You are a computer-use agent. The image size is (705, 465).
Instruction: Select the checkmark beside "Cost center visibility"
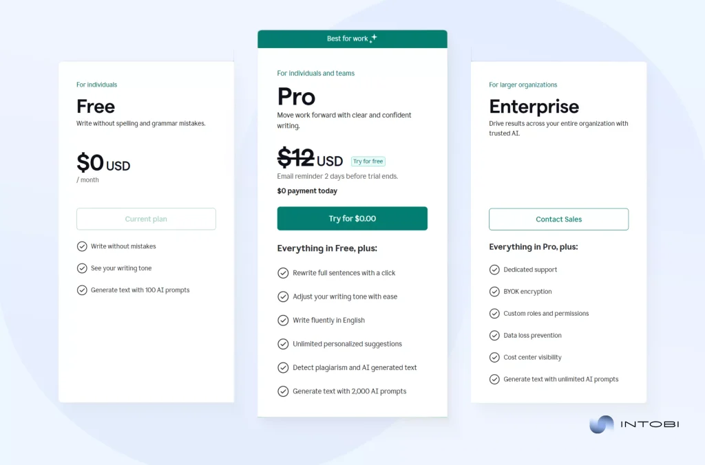494,357
